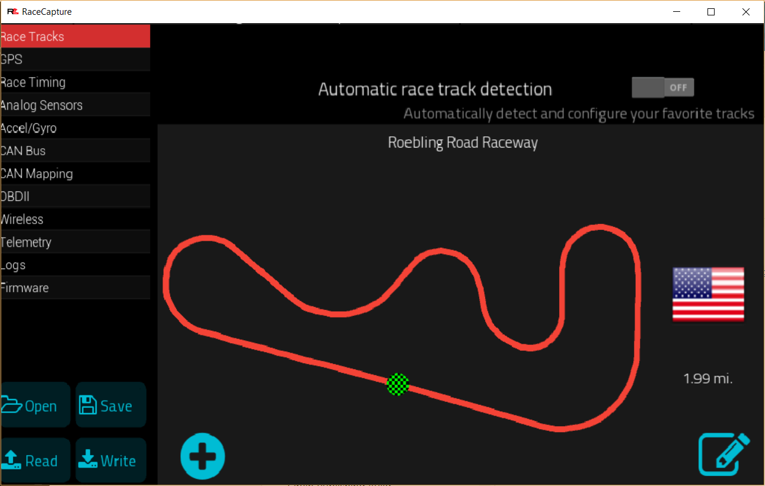Click the Roebling Road Raceway track title

(x=463, y=143)
